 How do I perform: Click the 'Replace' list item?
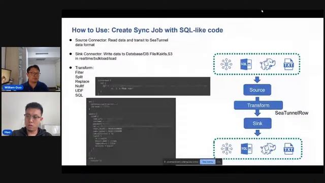point(82,81)
